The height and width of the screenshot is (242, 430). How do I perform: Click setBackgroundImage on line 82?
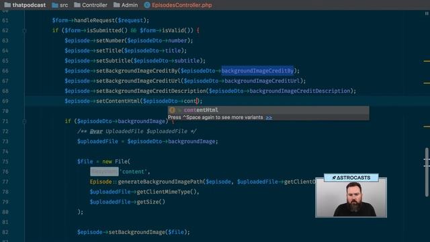click(x=137, y=232)
